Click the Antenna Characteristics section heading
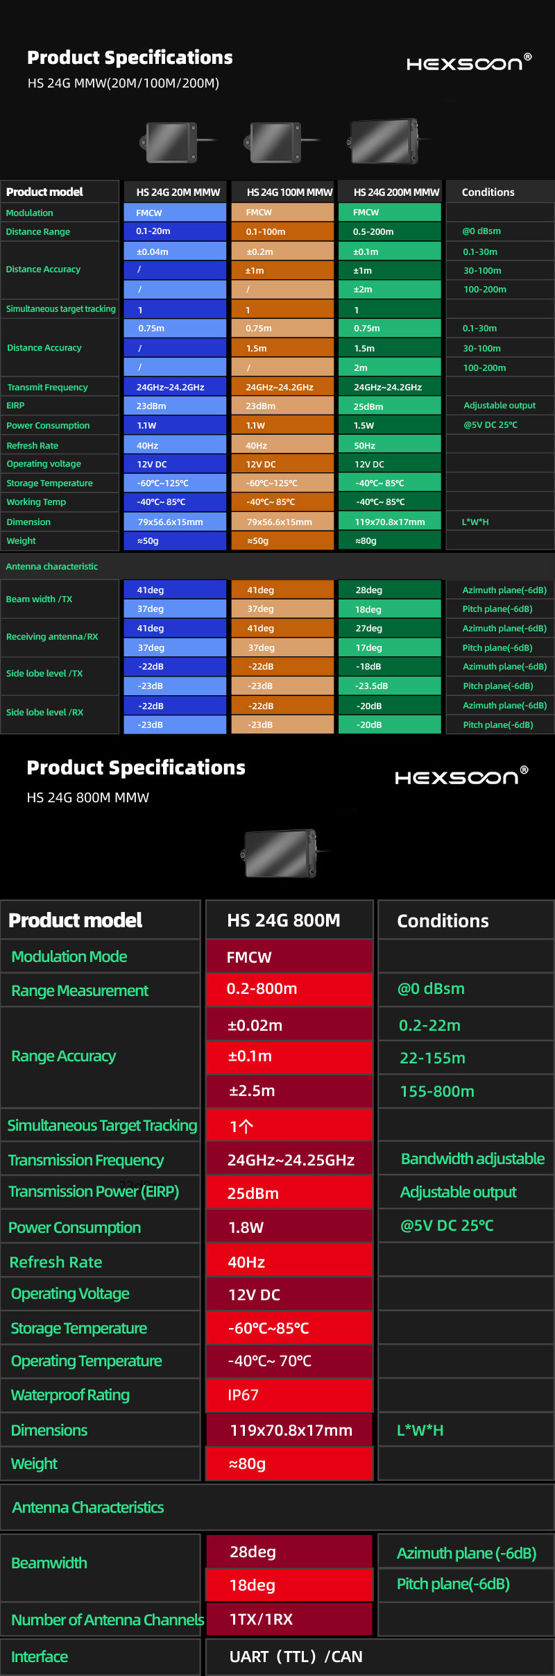 pyautogui.click(x=88, y=1507)
